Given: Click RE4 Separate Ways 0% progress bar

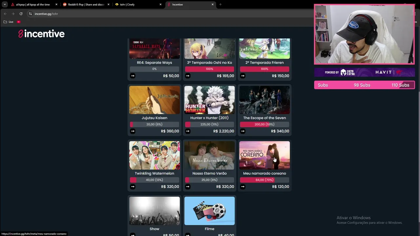Looking at the screenshot, I should click(155, 69).
